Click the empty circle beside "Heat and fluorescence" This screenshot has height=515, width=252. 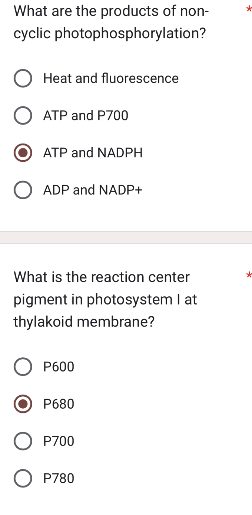point(23,78)
